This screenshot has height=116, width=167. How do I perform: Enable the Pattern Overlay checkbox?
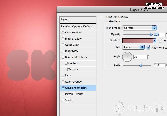pyautogui.click(x=63, y=94)
